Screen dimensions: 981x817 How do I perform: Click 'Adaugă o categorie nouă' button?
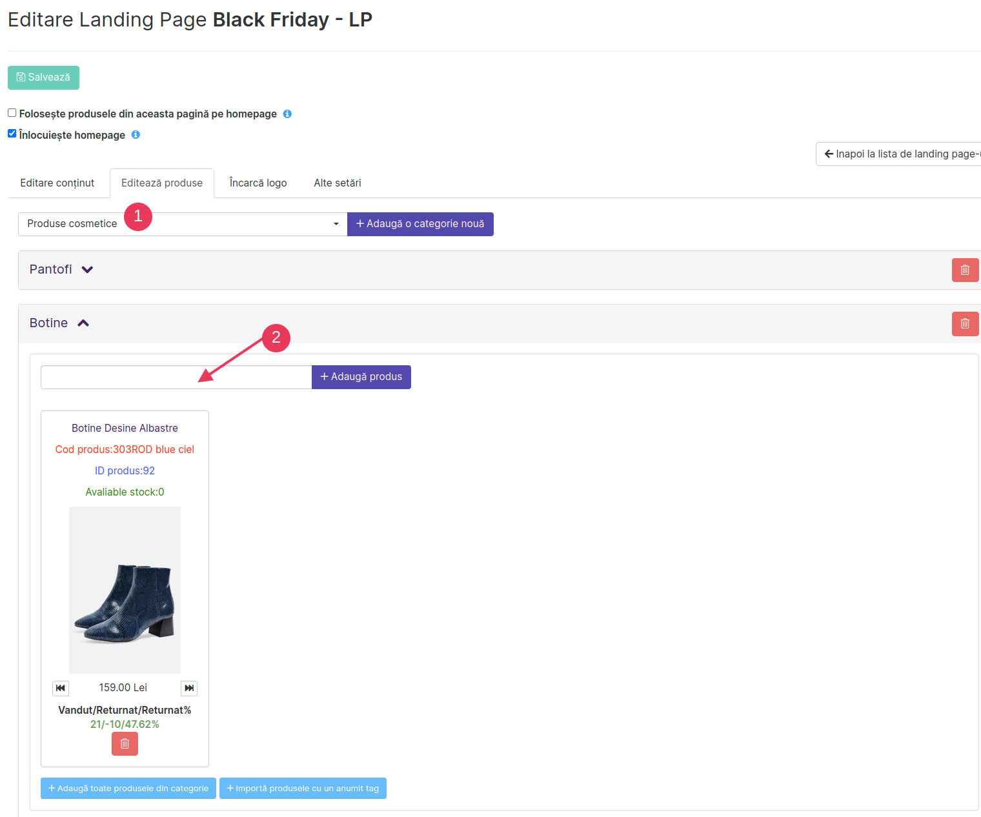[x=420, y=224]
